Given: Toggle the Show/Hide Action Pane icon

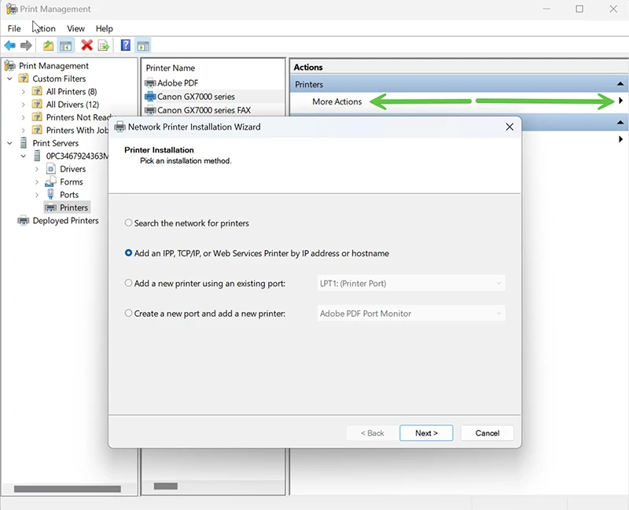Looking at the screenshot, I should click(143, 45).
